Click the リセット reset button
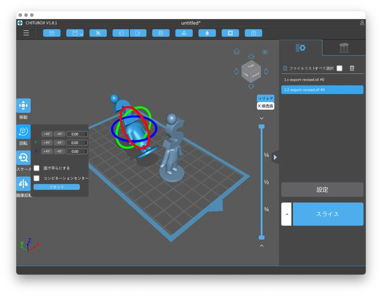Image resolution: width=382 pixels, height=296 pixels. [x=56, y=187]
